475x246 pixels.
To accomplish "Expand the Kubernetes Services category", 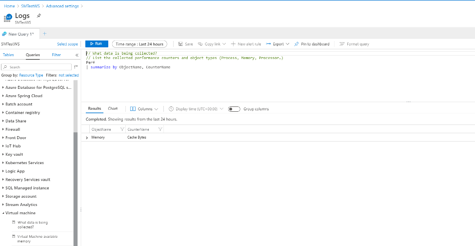I will coord(3,163).
